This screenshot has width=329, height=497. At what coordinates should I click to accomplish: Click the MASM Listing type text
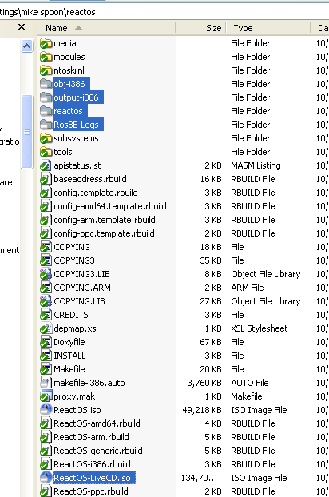256,165
